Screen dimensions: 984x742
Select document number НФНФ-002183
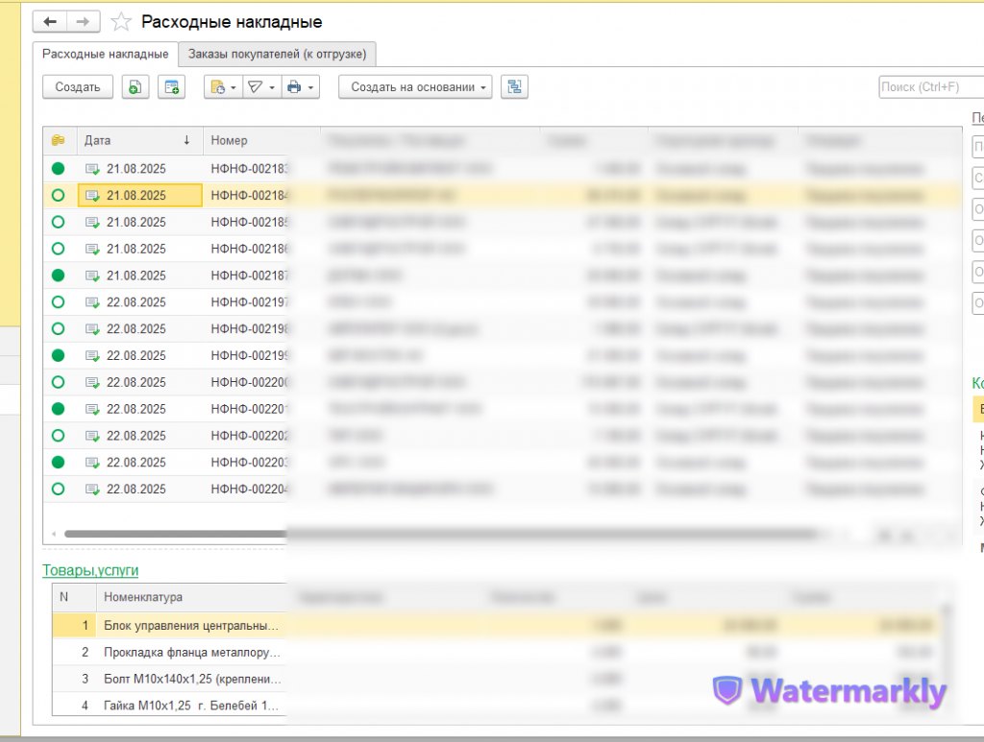[x=249, y=169]
